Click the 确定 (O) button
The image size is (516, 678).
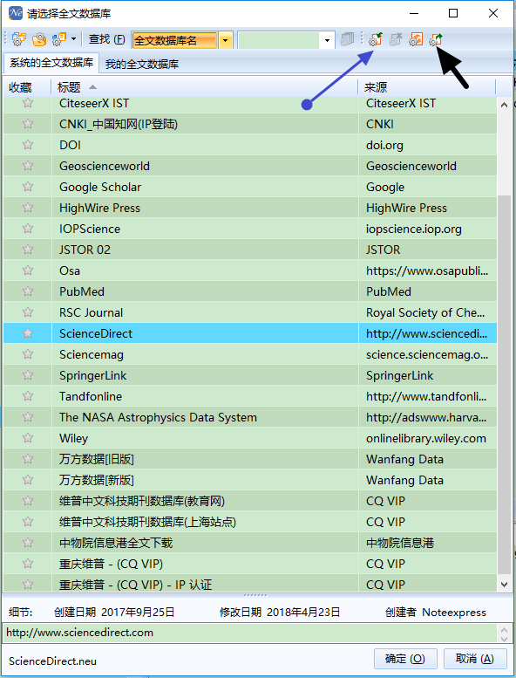coord(405,659)
